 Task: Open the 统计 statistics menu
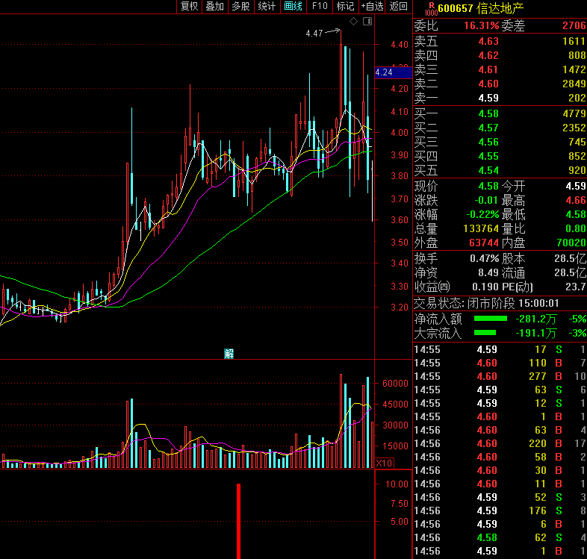pyautogui.click(x=266, y=7)
